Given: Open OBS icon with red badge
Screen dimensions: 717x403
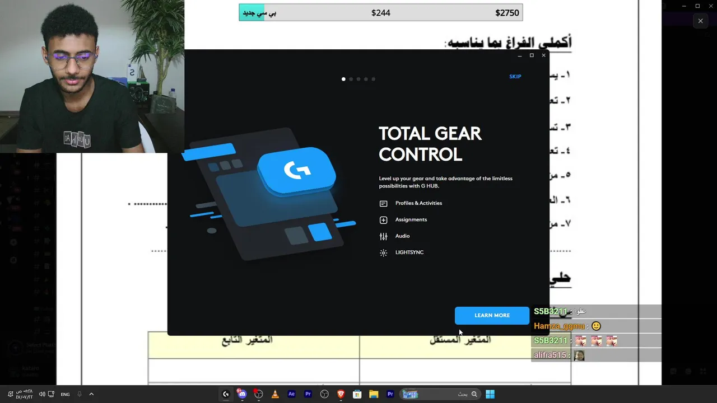Looking at the screenshot, I should [x=258, y=394].
